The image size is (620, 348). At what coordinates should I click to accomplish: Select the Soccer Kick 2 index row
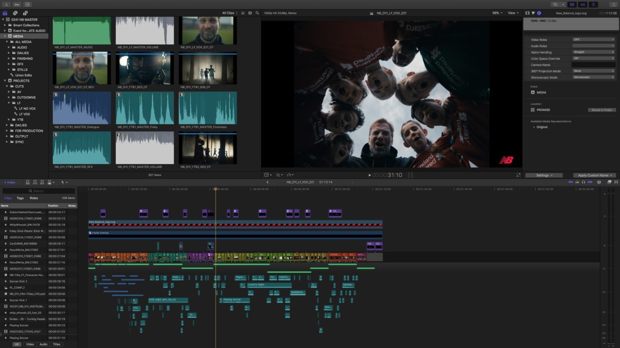click(38, 281)
